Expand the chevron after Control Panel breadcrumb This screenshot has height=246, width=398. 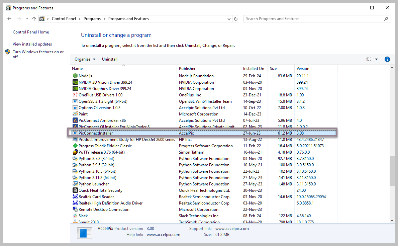click(80, 19)
